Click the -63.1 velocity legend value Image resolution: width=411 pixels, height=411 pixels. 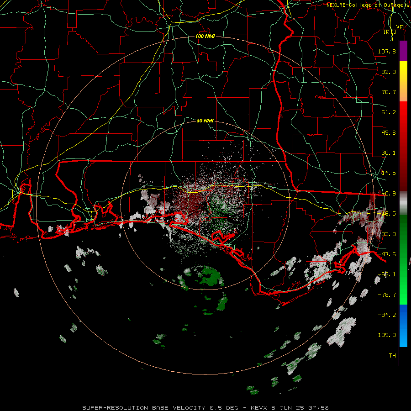click(x=387, y=274)
